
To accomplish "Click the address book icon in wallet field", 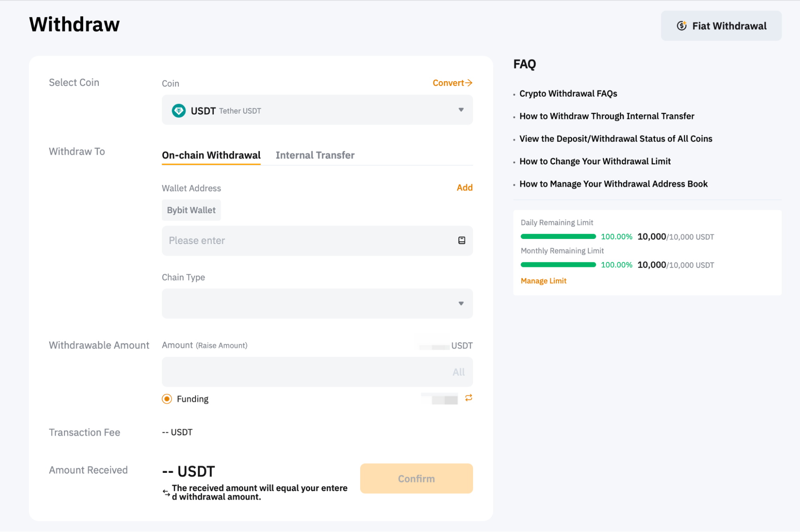I will 461,240.
